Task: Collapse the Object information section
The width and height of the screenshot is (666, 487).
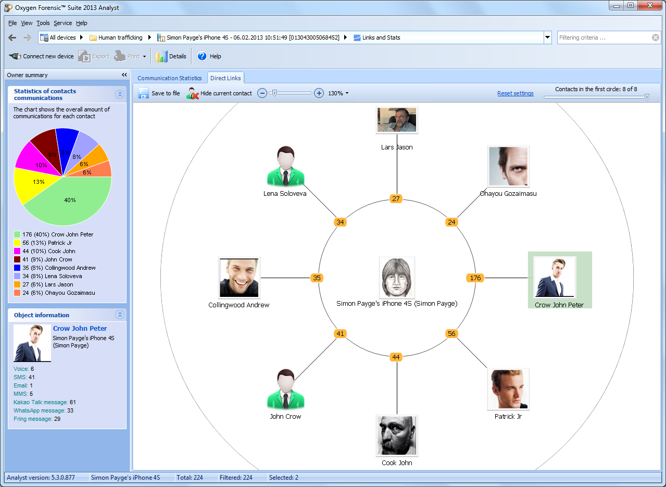Action: 120,315
